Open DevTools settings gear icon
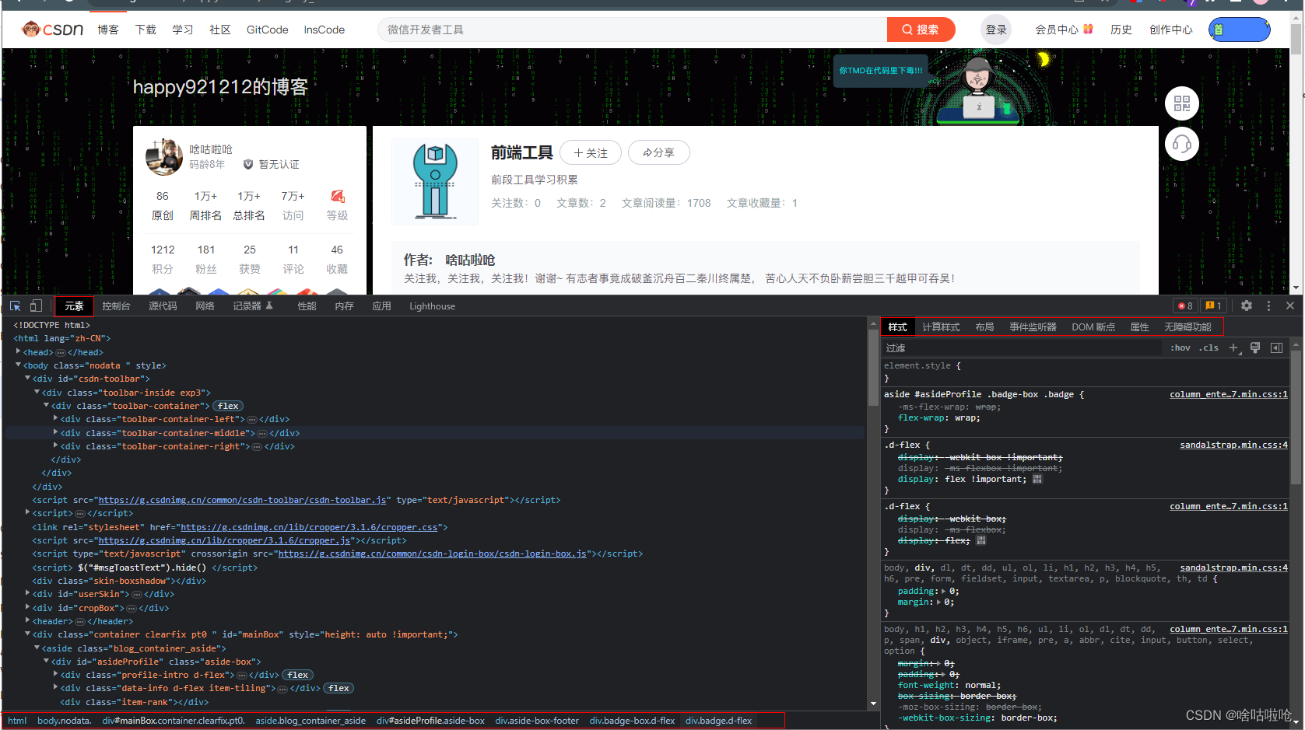 coord(1247,306)
